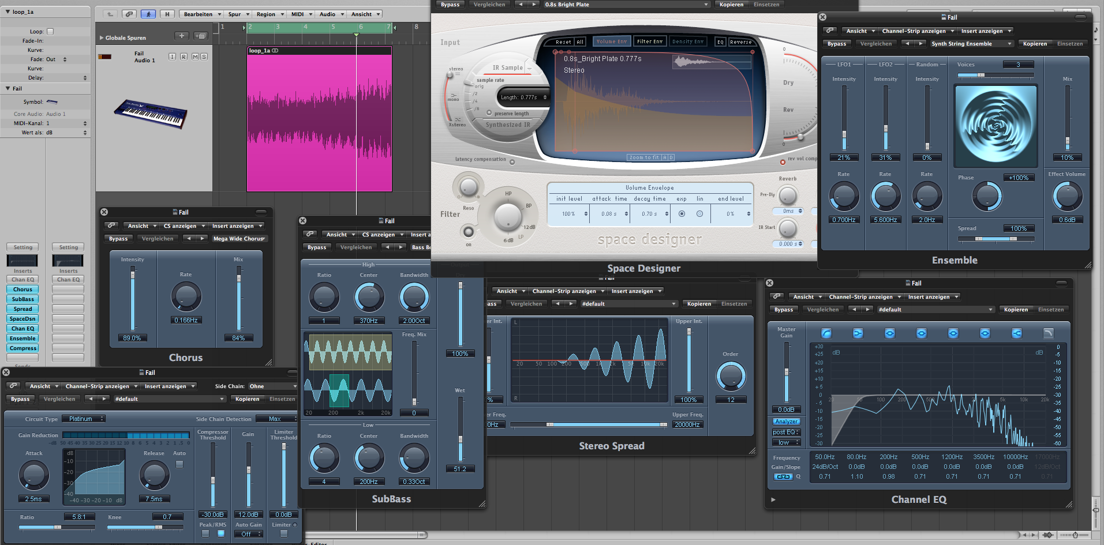Click the compressor Attack knob

[x=33, y=475]
